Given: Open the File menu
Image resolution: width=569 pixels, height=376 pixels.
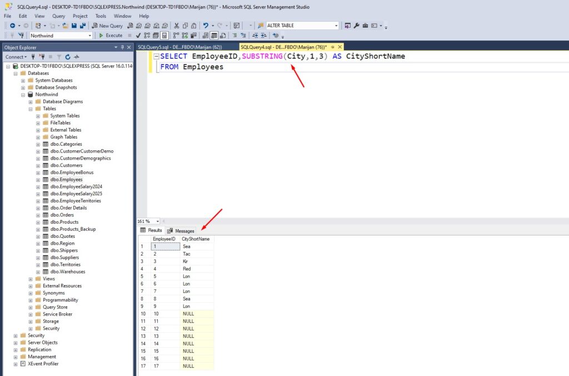Looking at the screenshot, I should [x=7, y=16].
